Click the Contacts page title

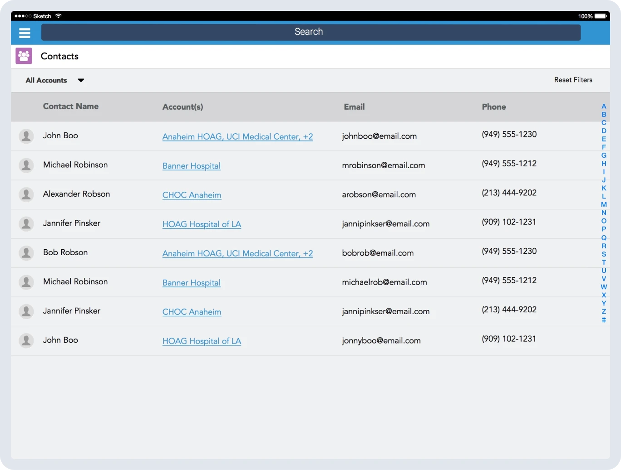tap(59, 56)
